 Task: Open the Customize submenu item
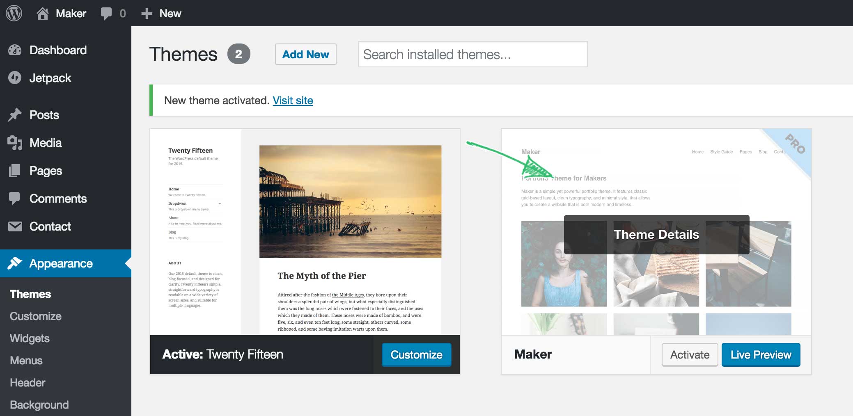(36, 316)
